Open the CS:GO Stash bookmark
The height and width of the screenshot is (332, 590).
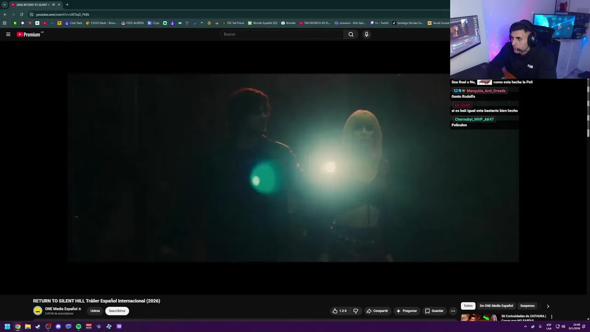(101, 23)
